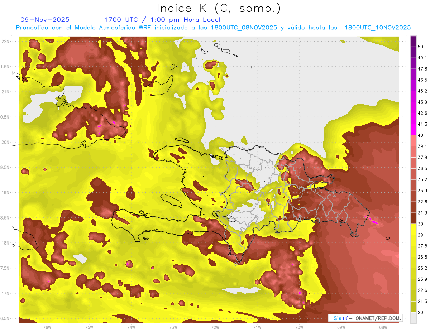Click the colorbar label '20'

click(421, 312)
